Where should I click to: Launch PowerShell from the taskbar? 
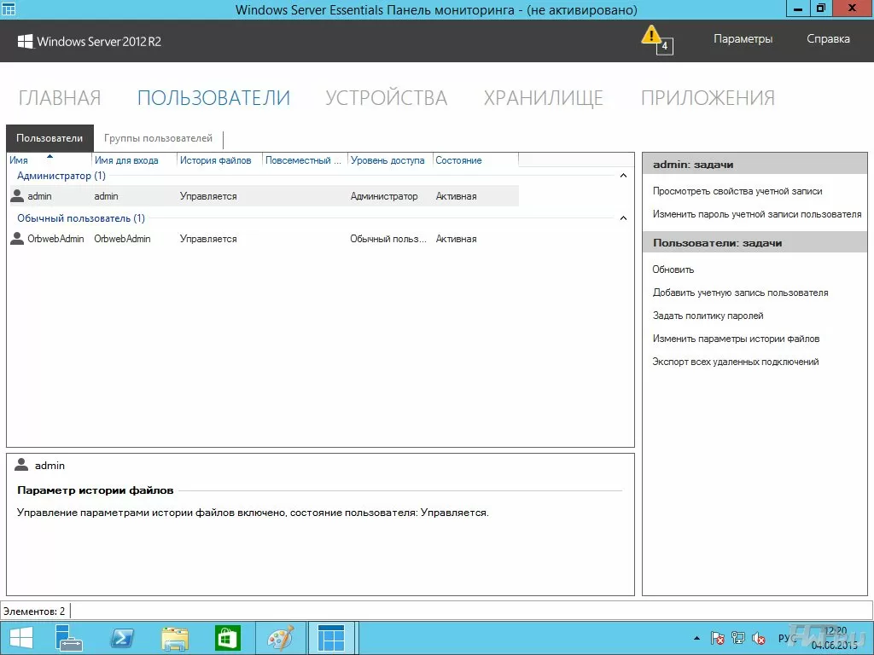pyautogui.click(x=122, y=637)
